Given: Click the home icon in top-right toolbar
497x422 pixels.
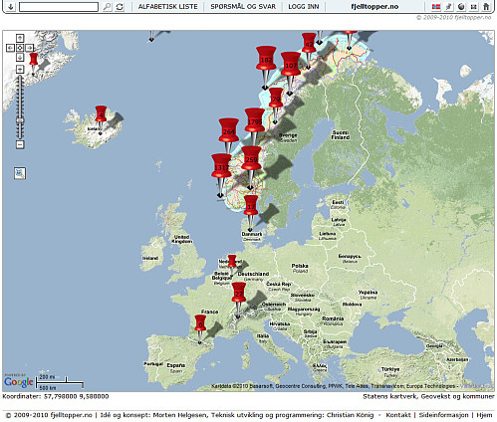Looking at the screenshot, I should pyautogui.click(x=486, y=6).
